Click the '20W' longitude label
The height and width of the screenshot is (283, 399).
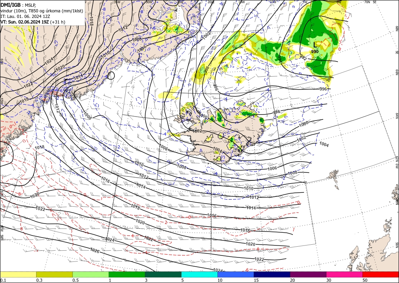tap(210, 2)
